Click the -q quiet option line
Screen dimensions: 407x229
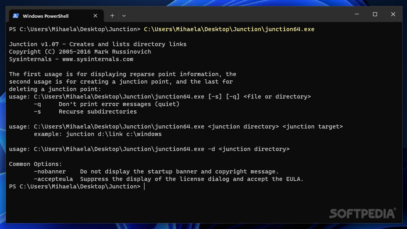[x=107, y=104]
